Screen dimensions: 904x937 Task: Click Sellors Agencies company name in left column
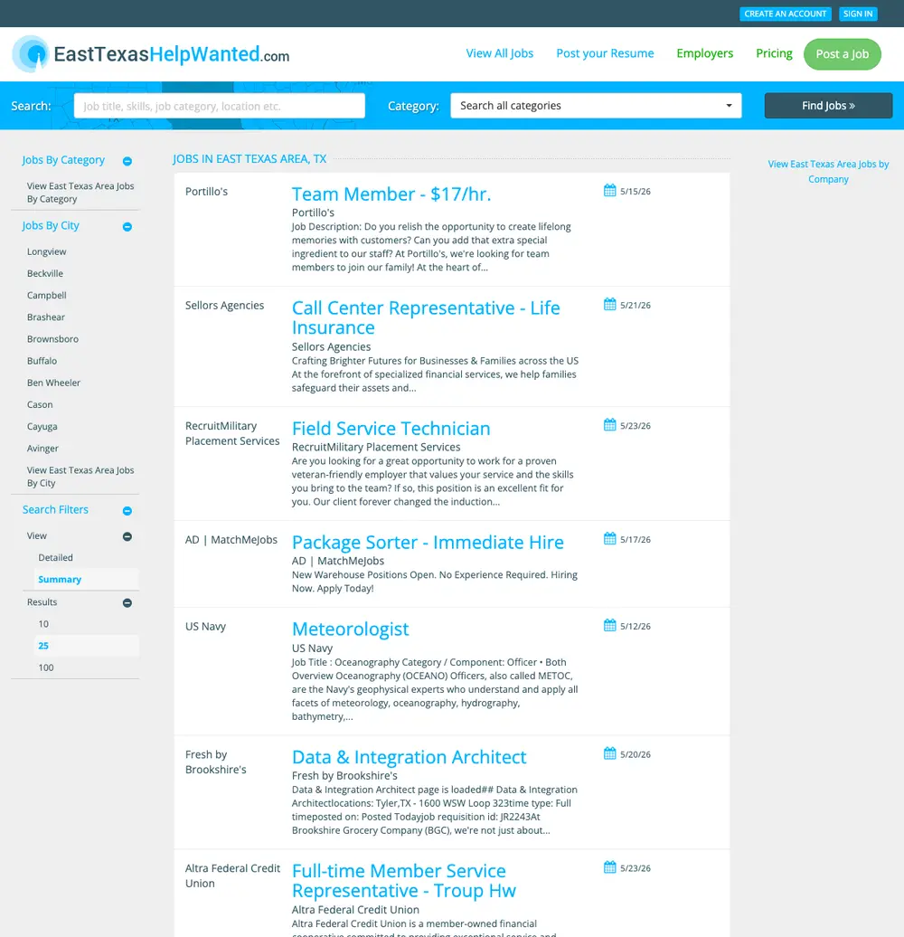[x=224, y=306]
